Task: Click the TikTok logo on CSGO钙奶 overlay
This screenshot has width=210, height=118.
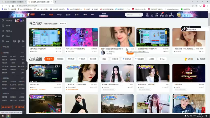Action: click(x=184, y=29)
